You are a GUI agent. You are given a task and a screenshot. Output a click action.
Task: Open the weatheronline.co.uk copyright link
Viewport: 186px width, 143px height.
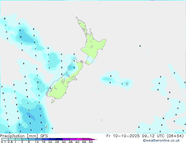tap(161, 140)
